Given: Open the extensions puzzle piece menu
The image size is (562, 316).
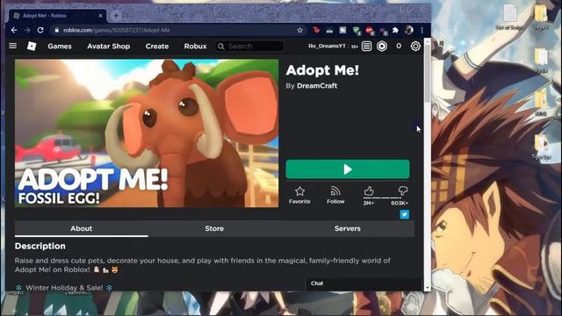Looking at the screenshot, I should (395, 31).
